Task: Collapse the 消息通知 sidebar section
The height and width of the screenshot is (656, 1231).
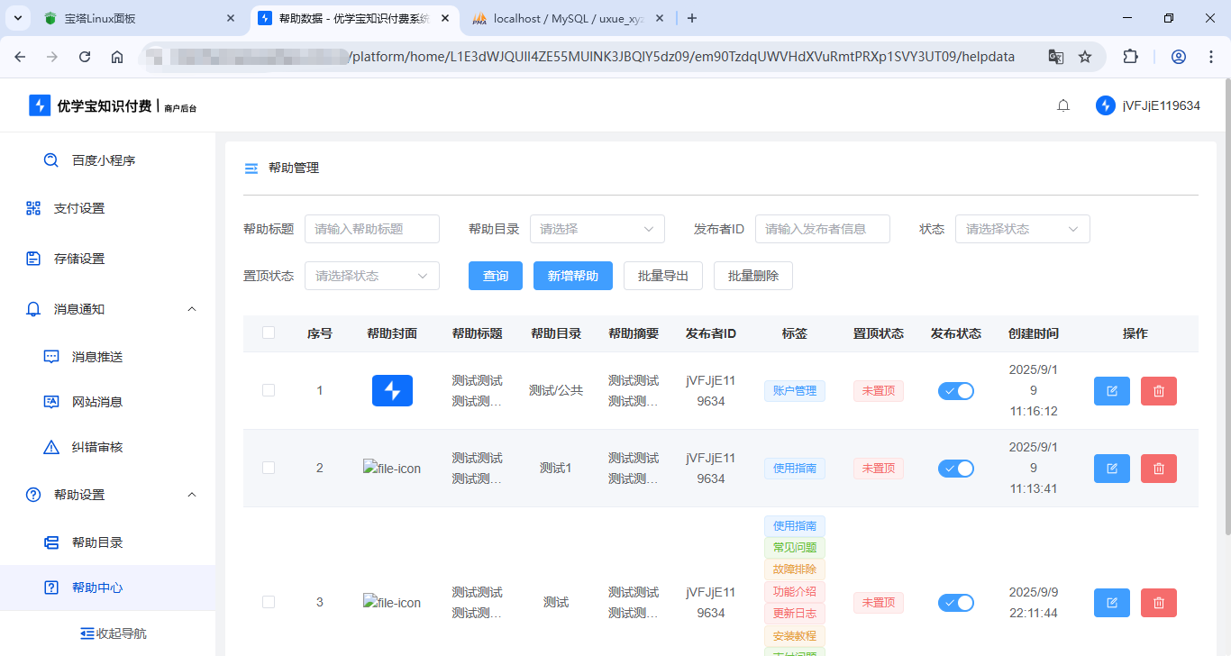Action: coord(191,309)
